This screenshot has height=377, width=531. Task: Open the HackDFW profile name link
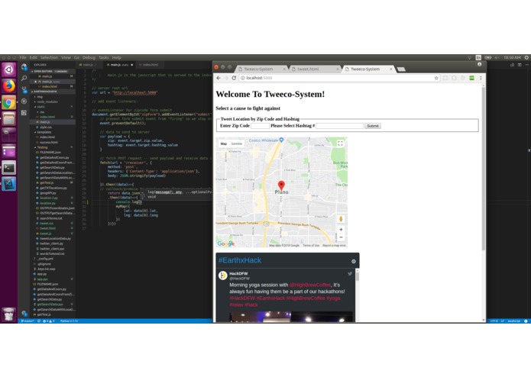point(238,273)
